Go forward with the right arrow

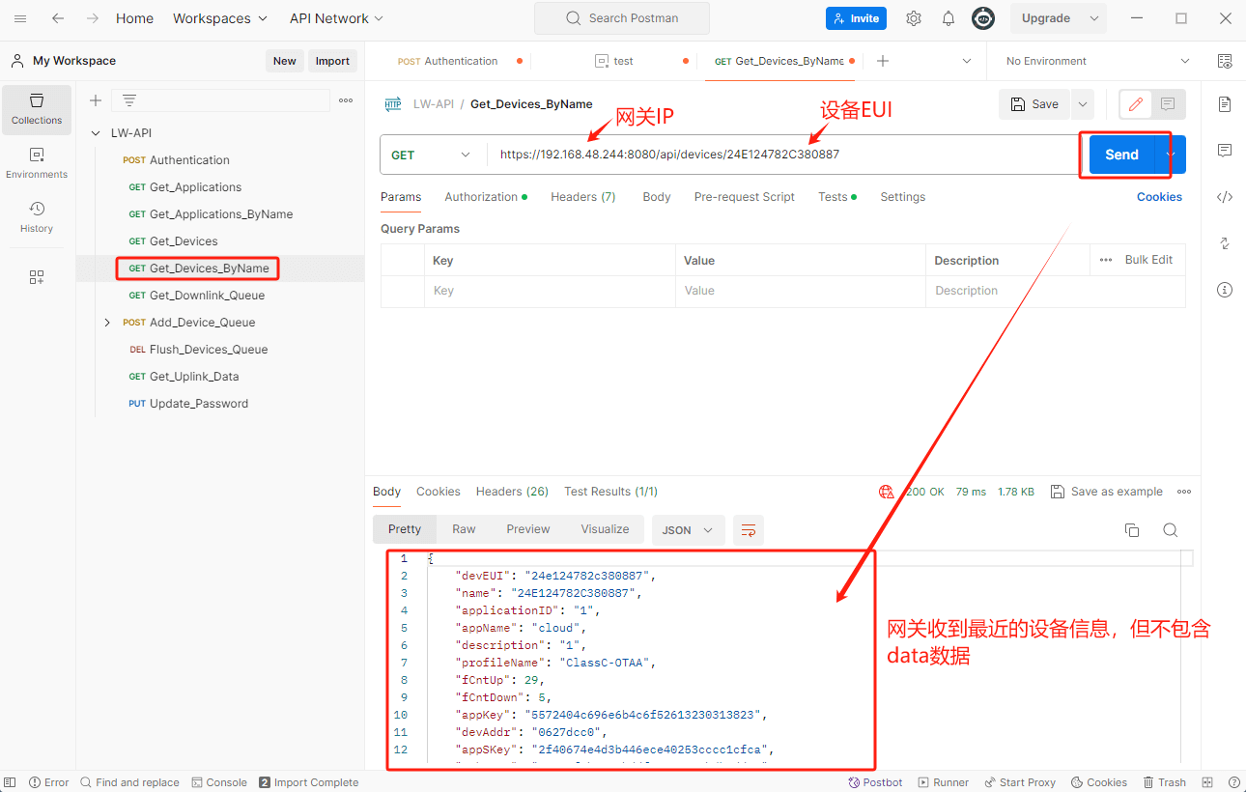click(92, 18)
